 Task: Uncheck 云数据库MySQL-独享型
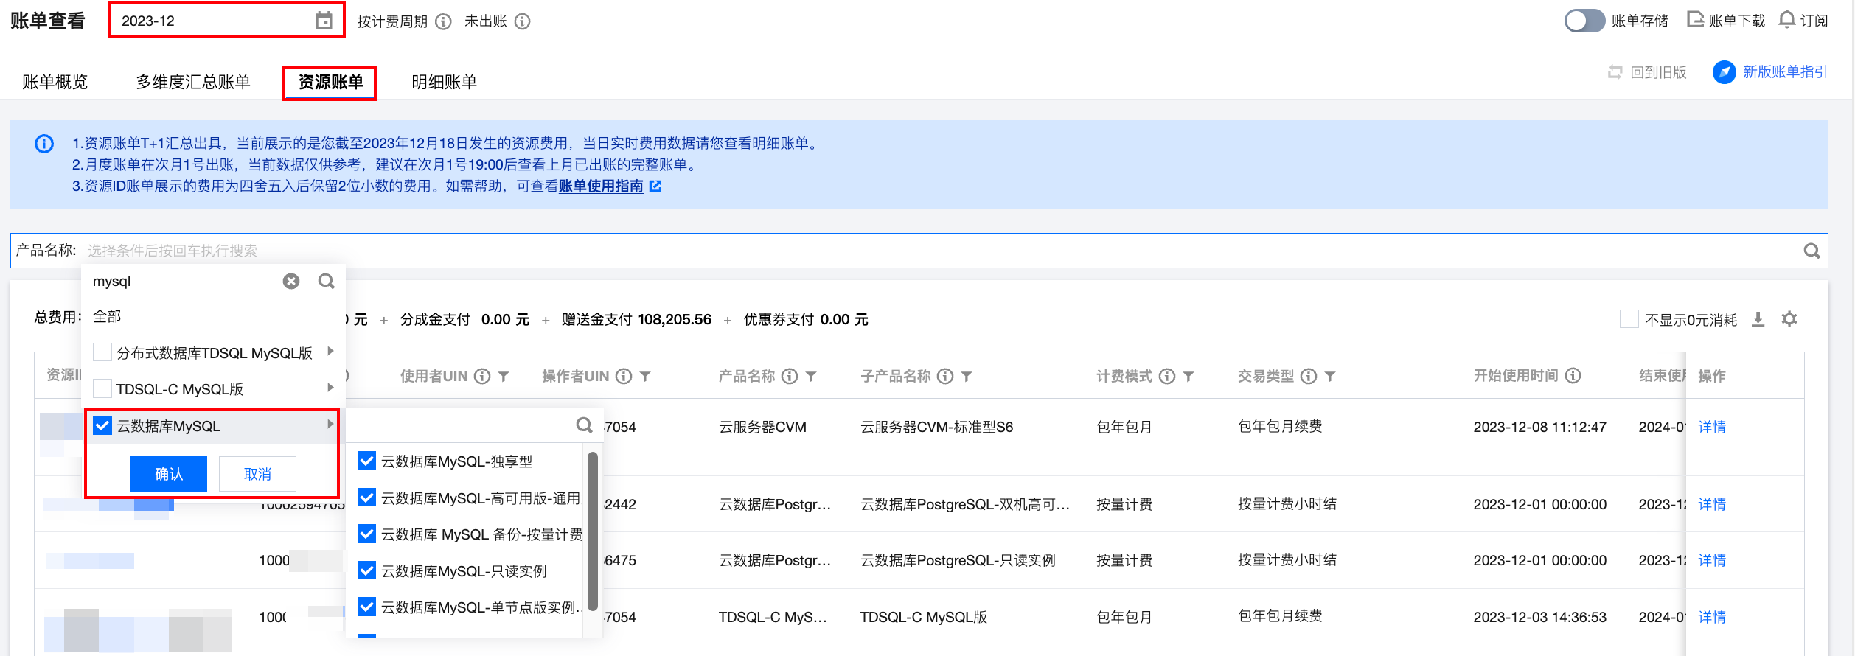pos(366,461)
